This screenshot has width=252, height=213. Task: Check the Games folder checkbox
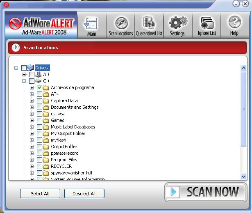(x=39, y=120)
